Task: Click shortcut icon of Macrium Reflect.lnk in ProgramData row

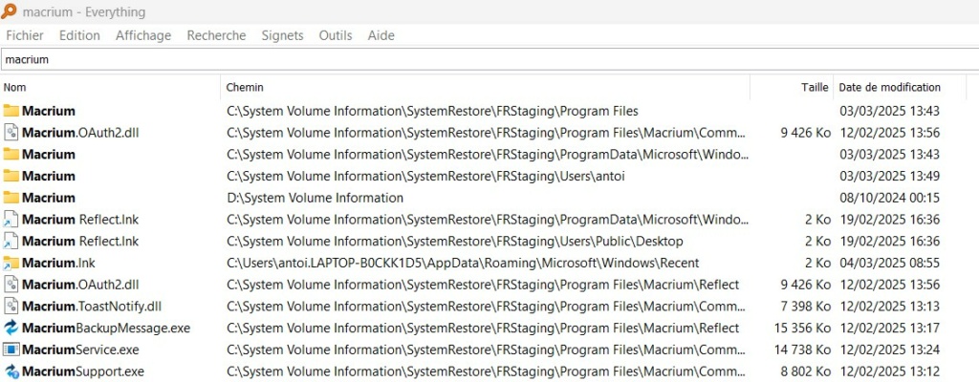Action: pos(11,219)
